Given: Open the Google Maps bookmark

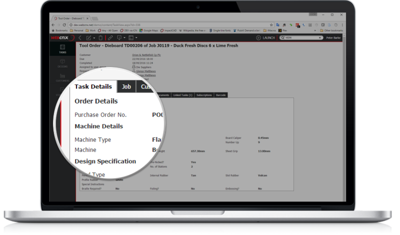Looking at the screenshot, I should click(148, 30).
